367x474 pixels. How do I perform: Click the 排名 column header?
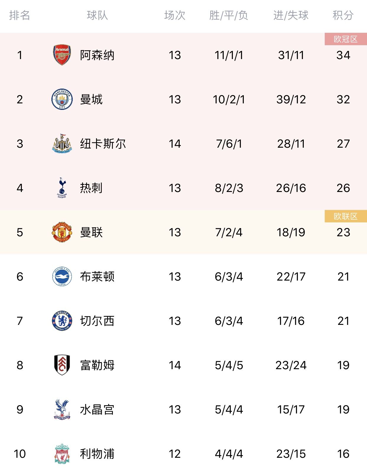point(20,15)
